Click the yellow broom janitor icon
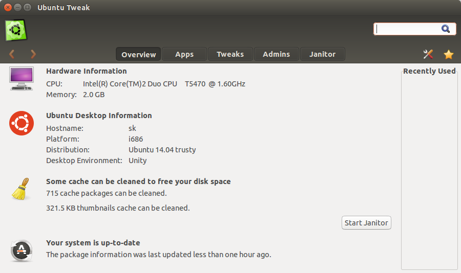This screenshot has height=273, width=461. click(x=20, y=189)
